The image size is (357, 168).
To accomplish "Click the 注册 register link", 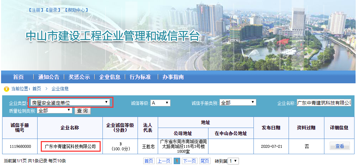I will [35, 10].
